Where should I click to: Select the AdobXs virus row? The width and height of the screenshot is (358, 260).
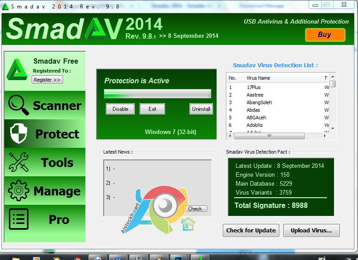click(278, 125)
